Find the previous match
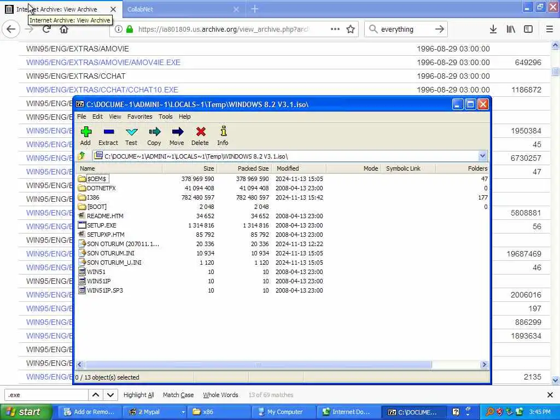560x420 pixels. tap(96, 395)
